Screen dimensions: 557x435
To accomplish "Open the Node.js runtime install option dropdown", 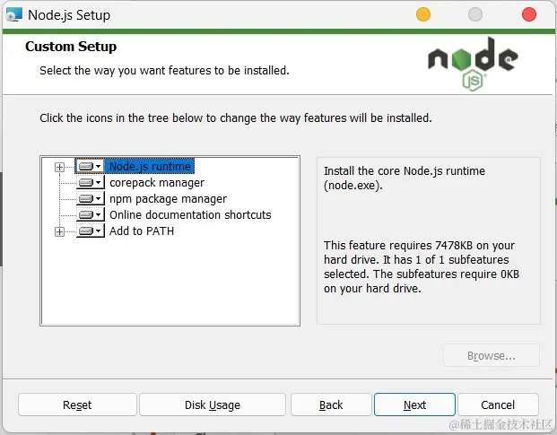I will [91, 166].
